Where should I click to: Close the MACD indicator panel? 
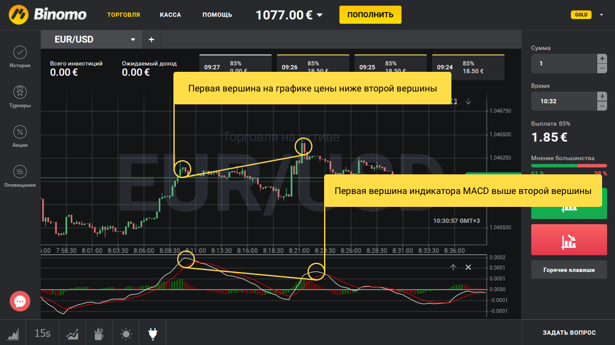click(x=468, y=267)
